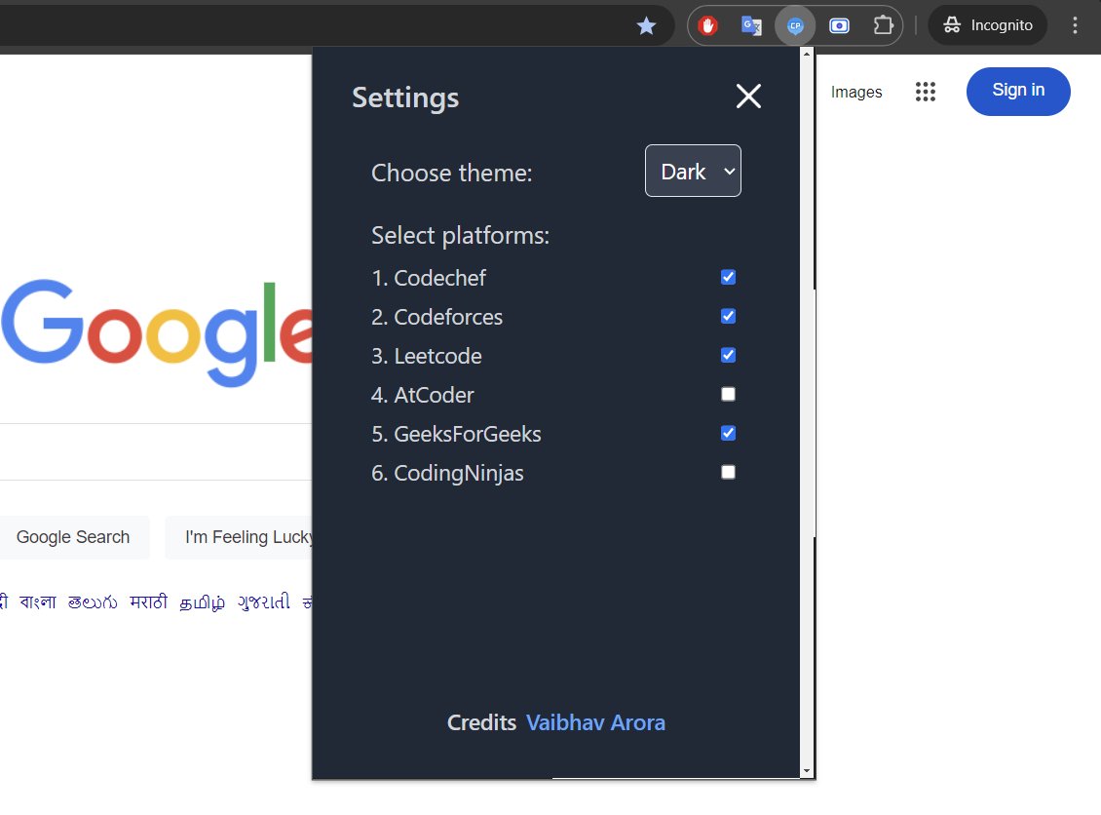1101x815 pixels.
Task: Click the I'm Feeling Lucky button
Action: click(239, 537)
